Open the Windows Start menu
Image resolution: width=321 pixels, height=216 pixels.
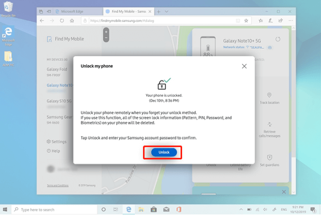[x=5, y=209]
